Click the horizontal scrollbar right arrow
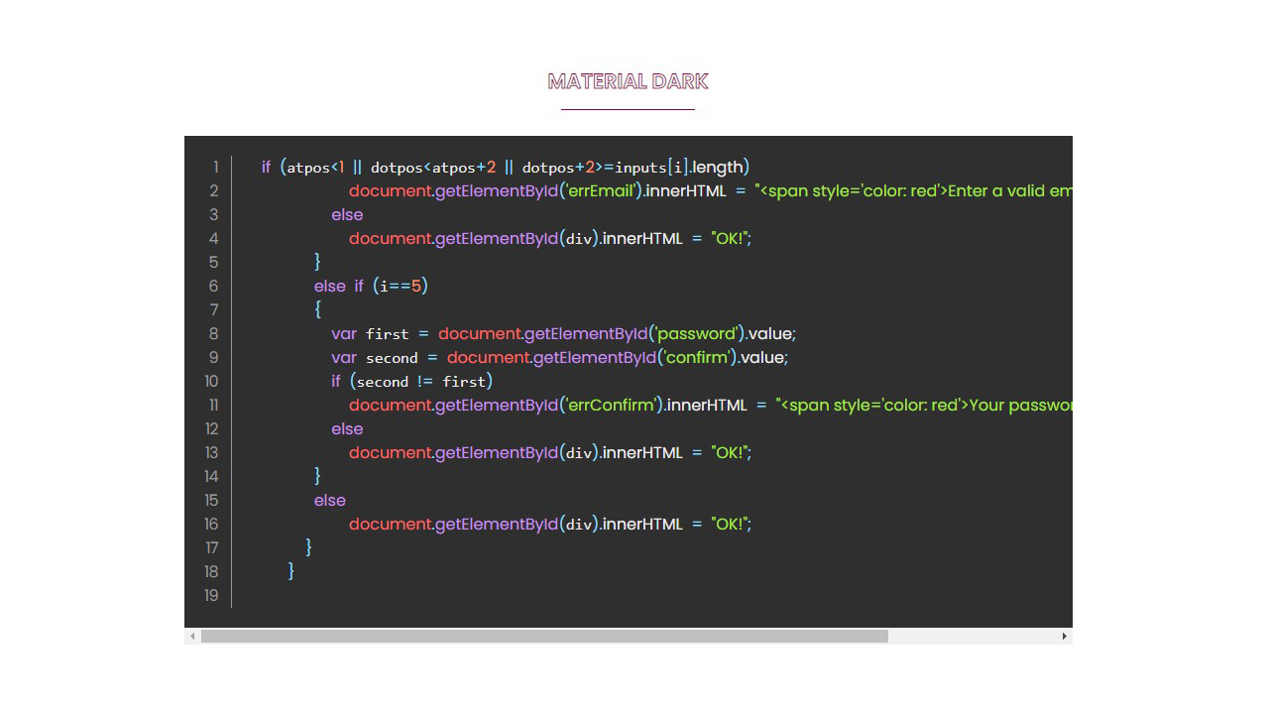The image size is (1269, 714). click(1065, 636)
